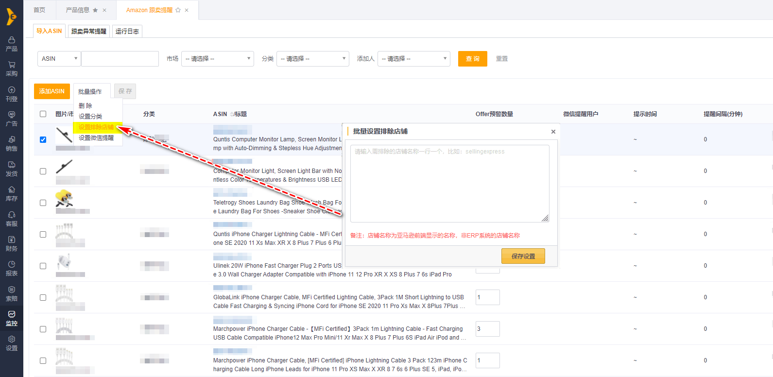Image resolution: width=773 pixels, height=377 pixels.
Task: Open the 库存 (Inventory) sidebar icon
Action: (x=12, y=193)
